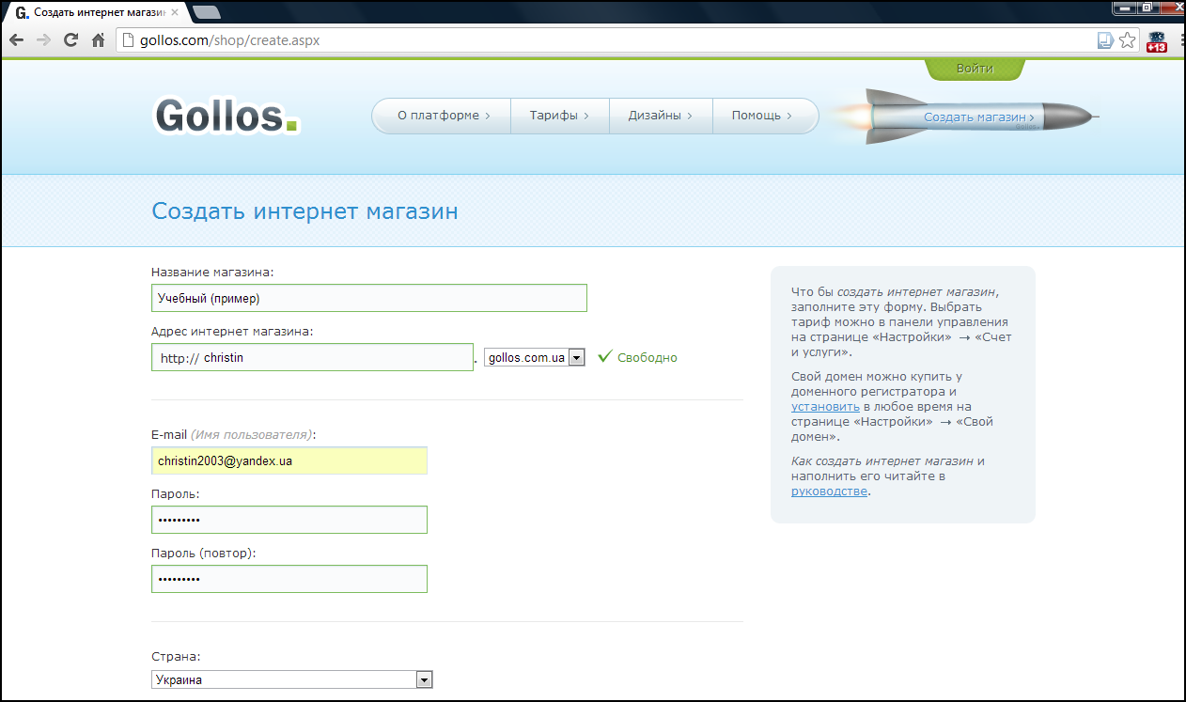Image resolution: width=1186 pixels, height=702 pixels.
Task: Reload the page with refresh icon
Action: pos(70,40)
